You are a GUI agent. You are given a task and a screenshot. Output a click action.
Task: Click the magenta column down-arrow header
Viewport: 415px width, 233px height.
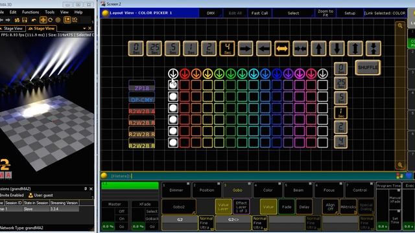300,74
